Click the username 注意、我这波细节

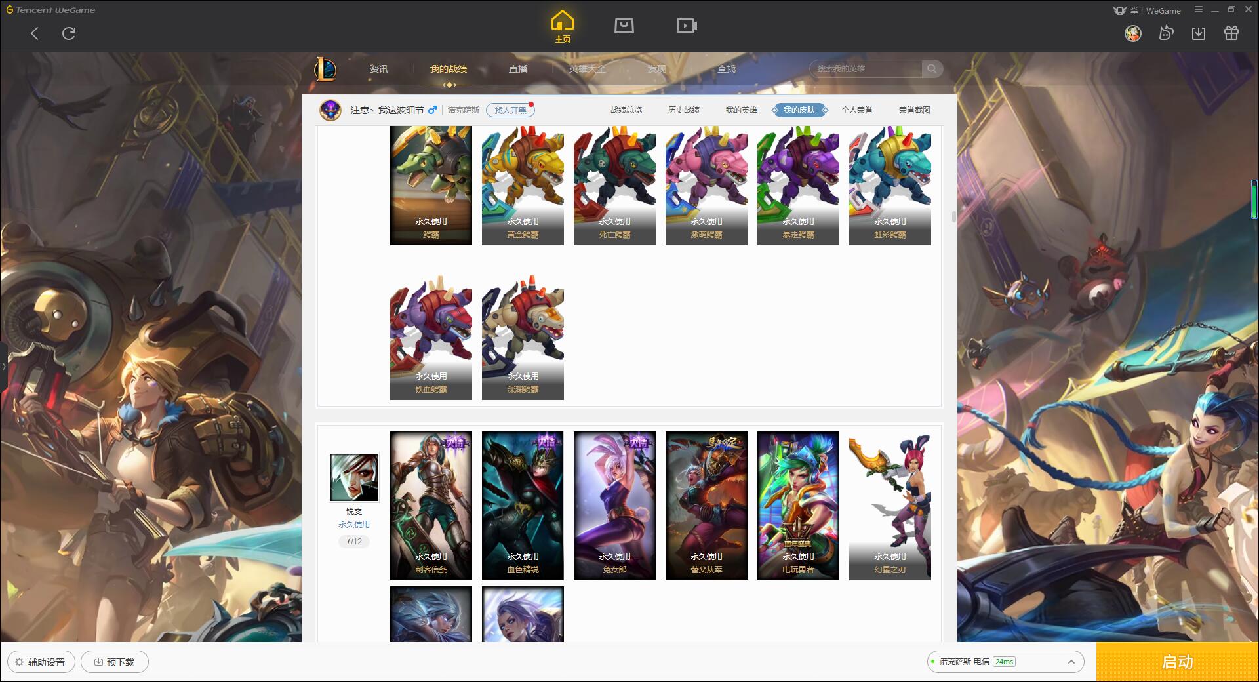pos(388,110)
